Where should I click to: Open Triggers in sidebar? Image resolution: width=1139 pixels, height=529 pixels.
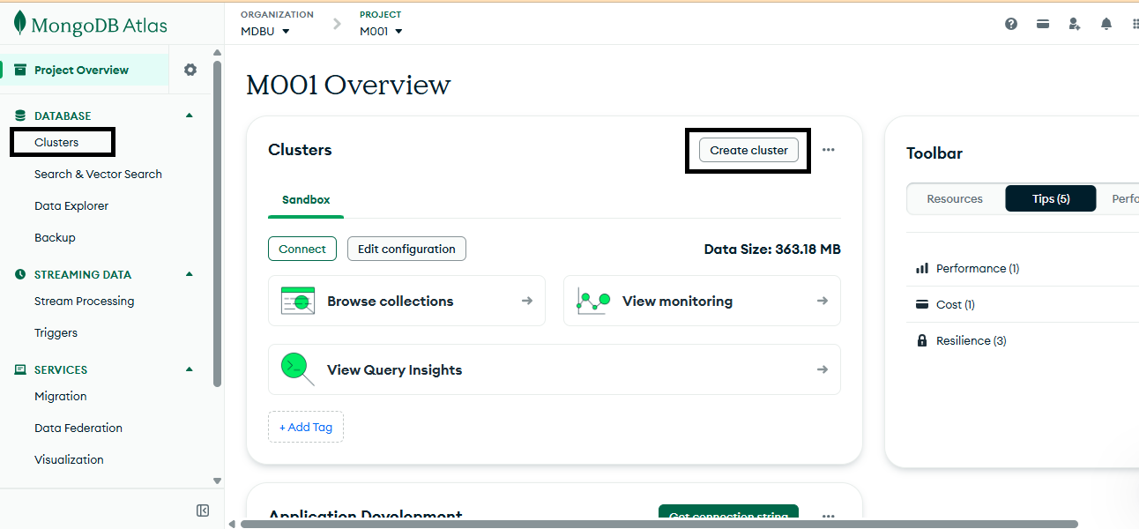pyautogui.click(x=56, y=332)
